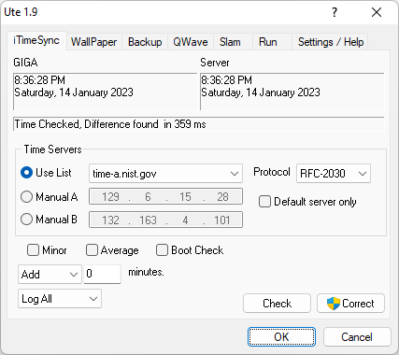Click the Correct button
Viewport: 399px width, 355px height.
coord(350,304)
